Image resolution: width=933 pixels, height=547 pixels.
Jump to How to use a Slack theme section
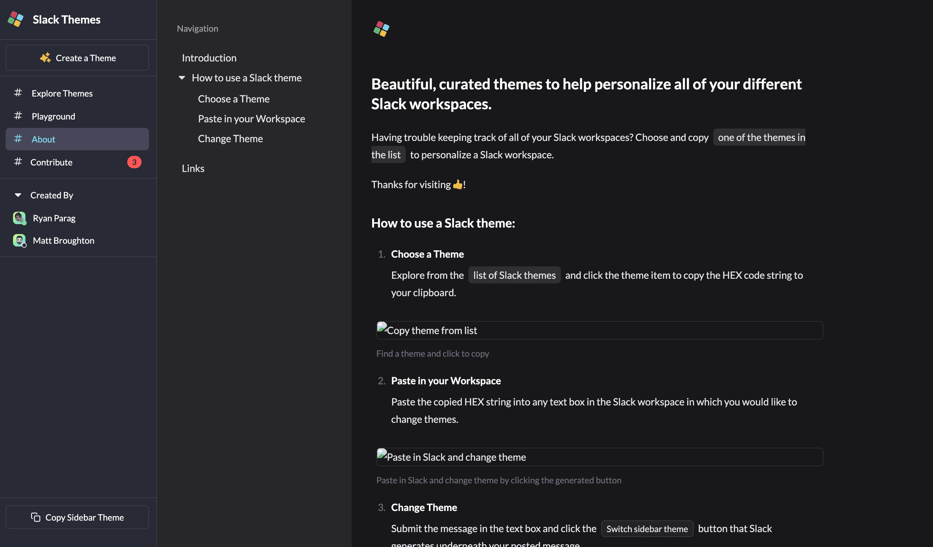click(x=246, y=78)
